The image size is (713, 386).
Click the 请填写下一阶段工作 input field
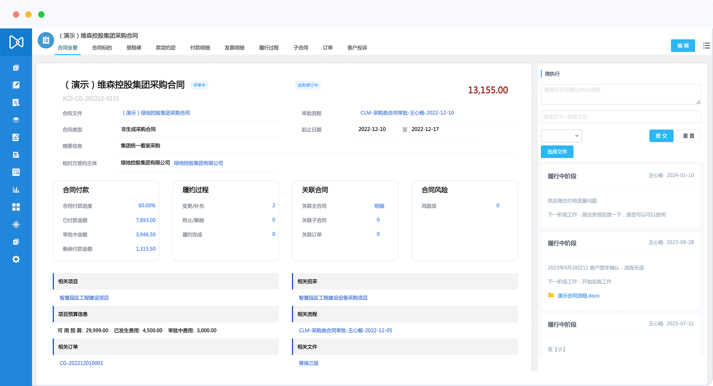click(x=620, y=117)
